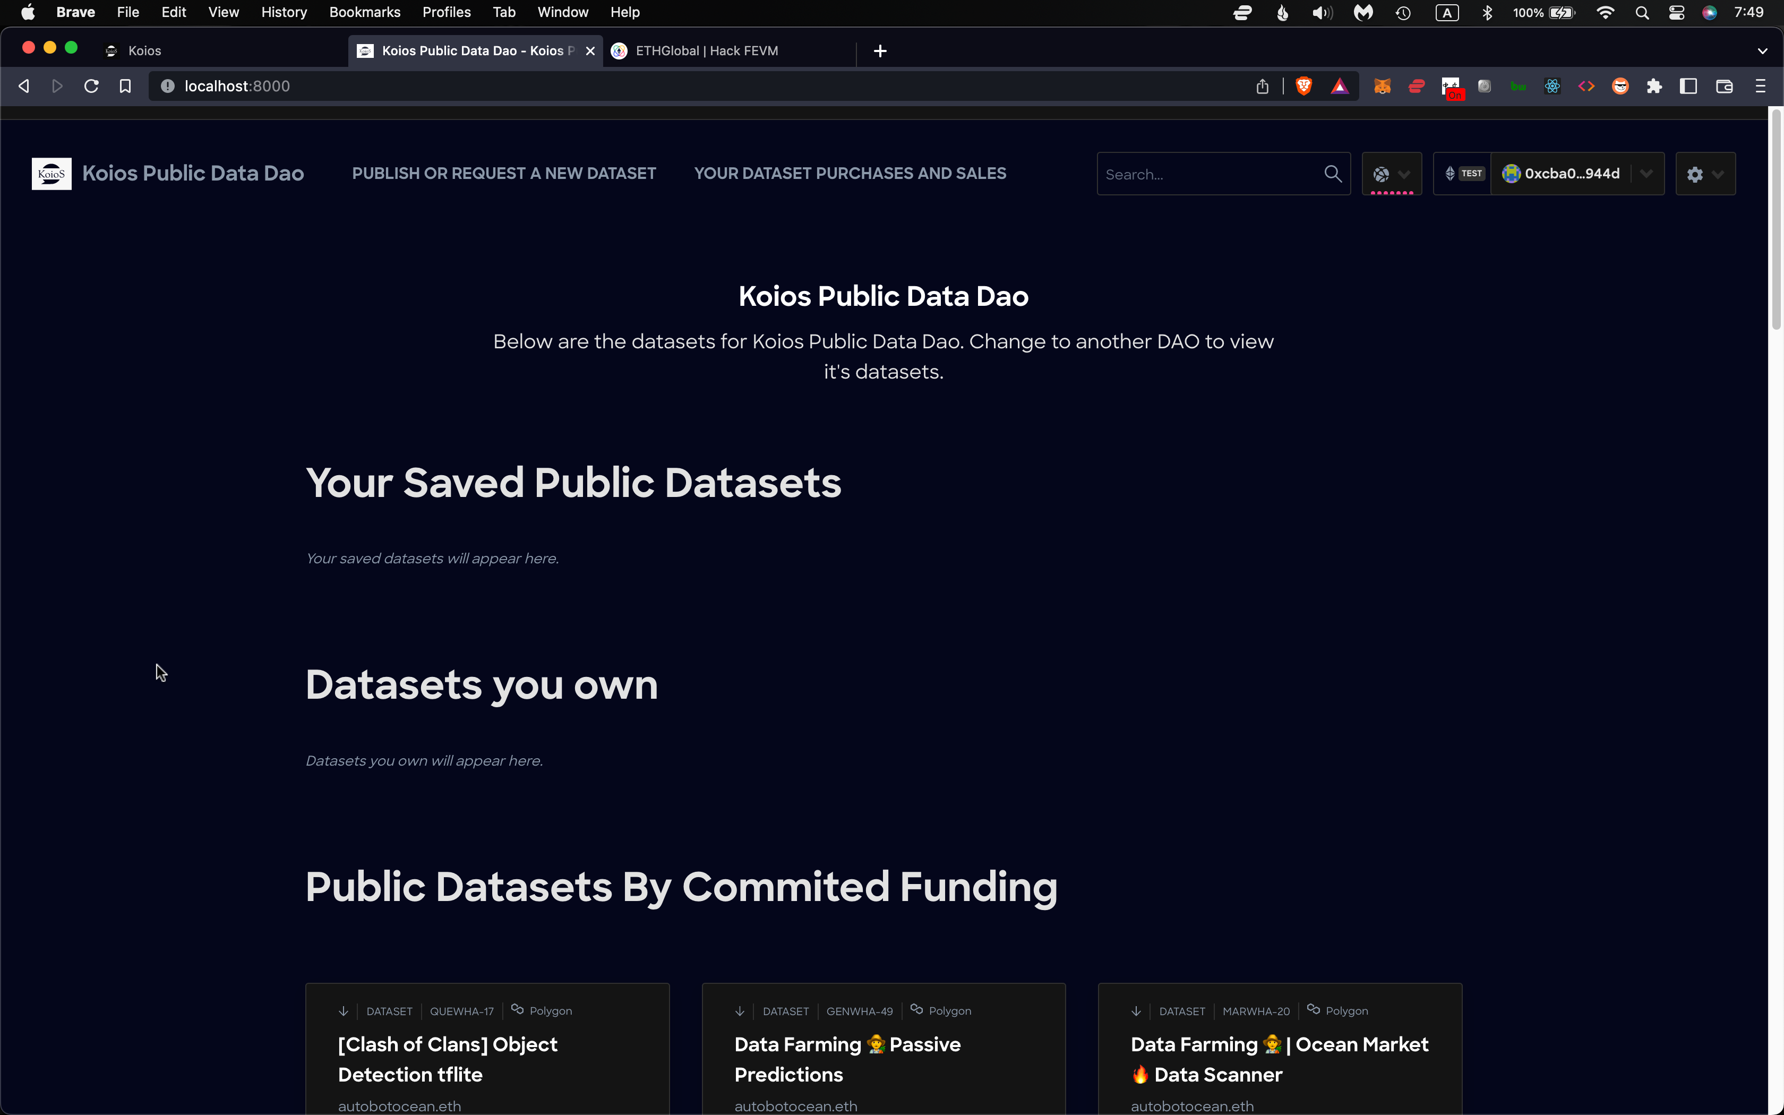The height and width of the screenshot is (1115, 1784).
Task: Open a new tab with plus button
Action: coord(879,51)
